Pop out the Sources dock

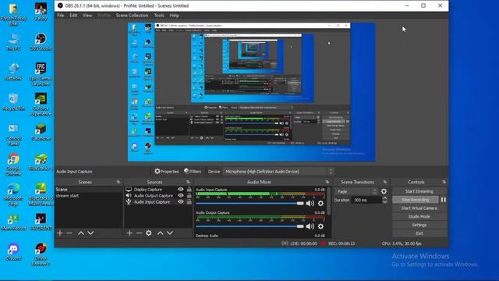[x=188, y=182]
